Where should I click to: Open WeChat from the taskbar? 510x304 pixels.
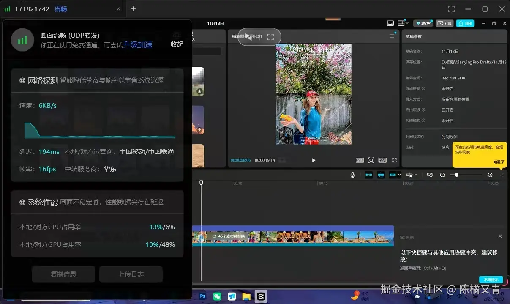217,296
